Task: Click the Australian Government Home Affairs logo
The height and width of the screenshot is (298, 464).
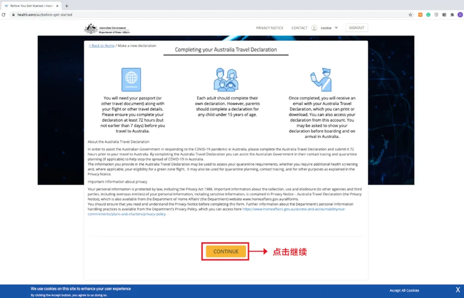Action: click(x=107, y=29)
